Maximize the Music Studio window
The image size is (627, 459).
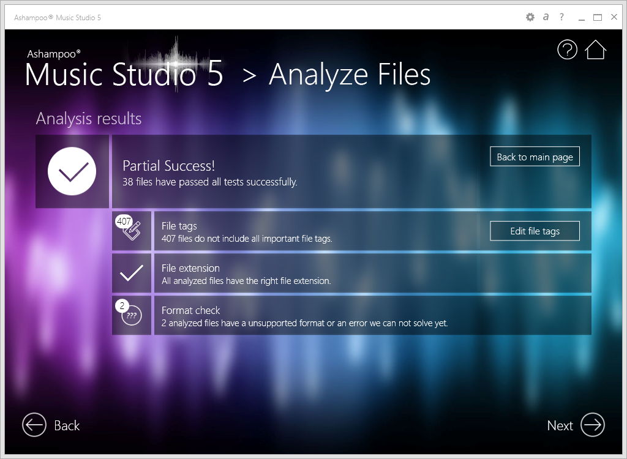pyautogui.click(x=598, y=17)
